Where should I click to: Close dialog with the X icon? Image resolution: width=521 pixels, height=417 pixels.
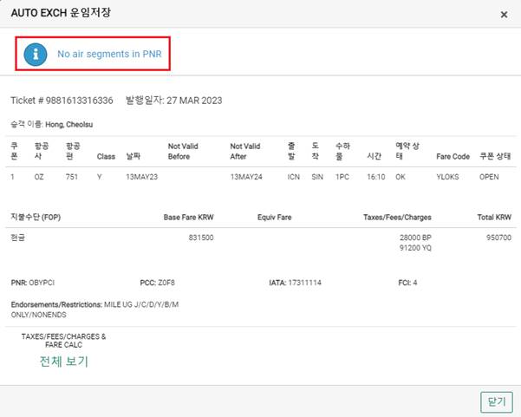(504, 15)
